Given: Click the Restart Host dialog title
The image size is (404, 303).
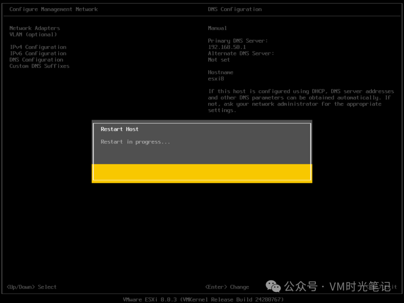Looking at the screenshot, I should (x=120, y=129).
